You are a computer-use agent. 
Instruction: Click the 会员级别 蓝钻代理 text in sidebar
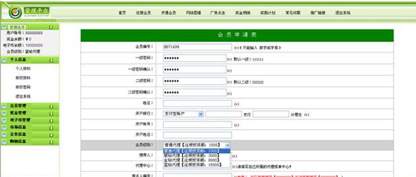[33, 52]
